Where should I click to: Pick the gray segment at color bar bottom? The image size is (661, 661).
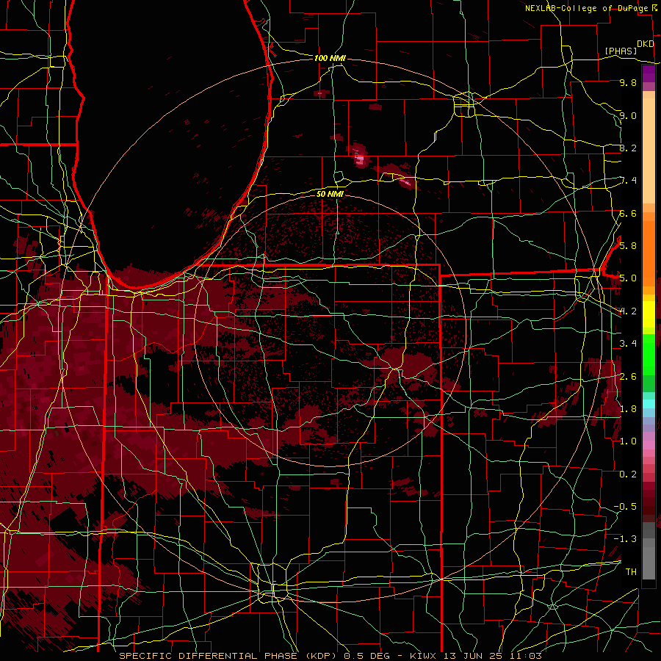pos(649,560)
